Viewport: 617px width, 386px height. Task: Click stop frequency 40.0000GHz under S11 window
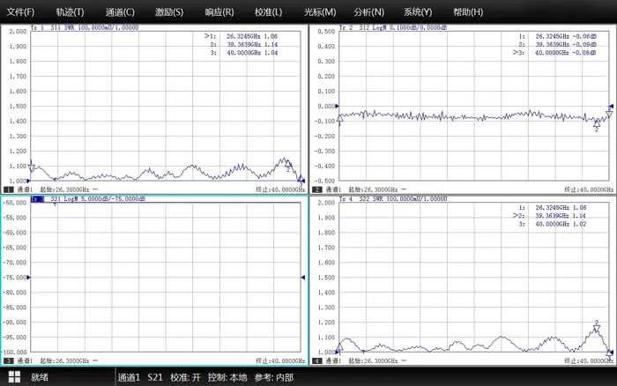click(280, 189)
